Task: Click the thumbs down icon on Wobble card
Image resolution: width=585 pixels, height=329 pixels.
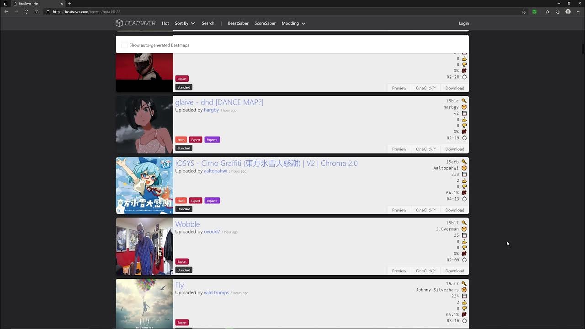Action: (x=464, y=248)
